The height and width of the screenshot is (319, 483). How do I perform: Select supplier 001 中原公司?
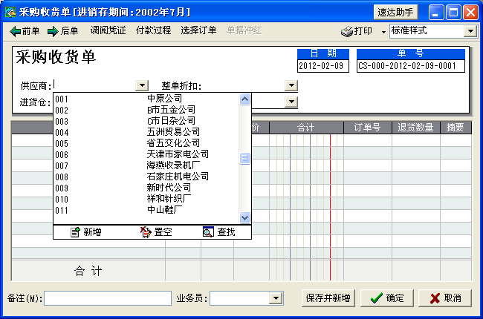pos(146,99)
